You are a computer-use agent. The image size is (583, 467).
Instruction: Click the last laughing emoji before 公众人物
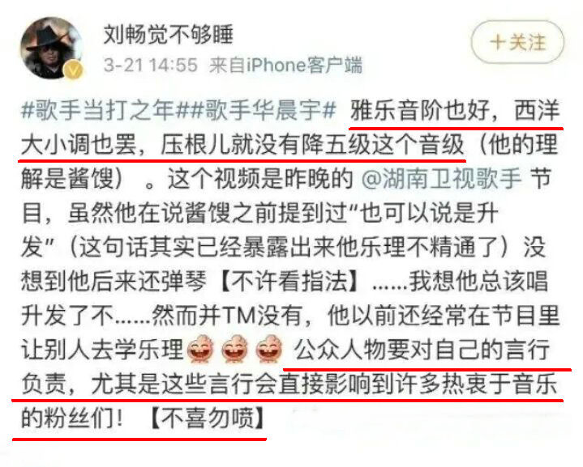coord(269,350)
